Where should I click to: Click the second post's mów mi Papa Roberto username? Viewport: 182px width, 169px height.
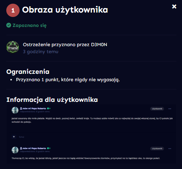click(34, 148)
